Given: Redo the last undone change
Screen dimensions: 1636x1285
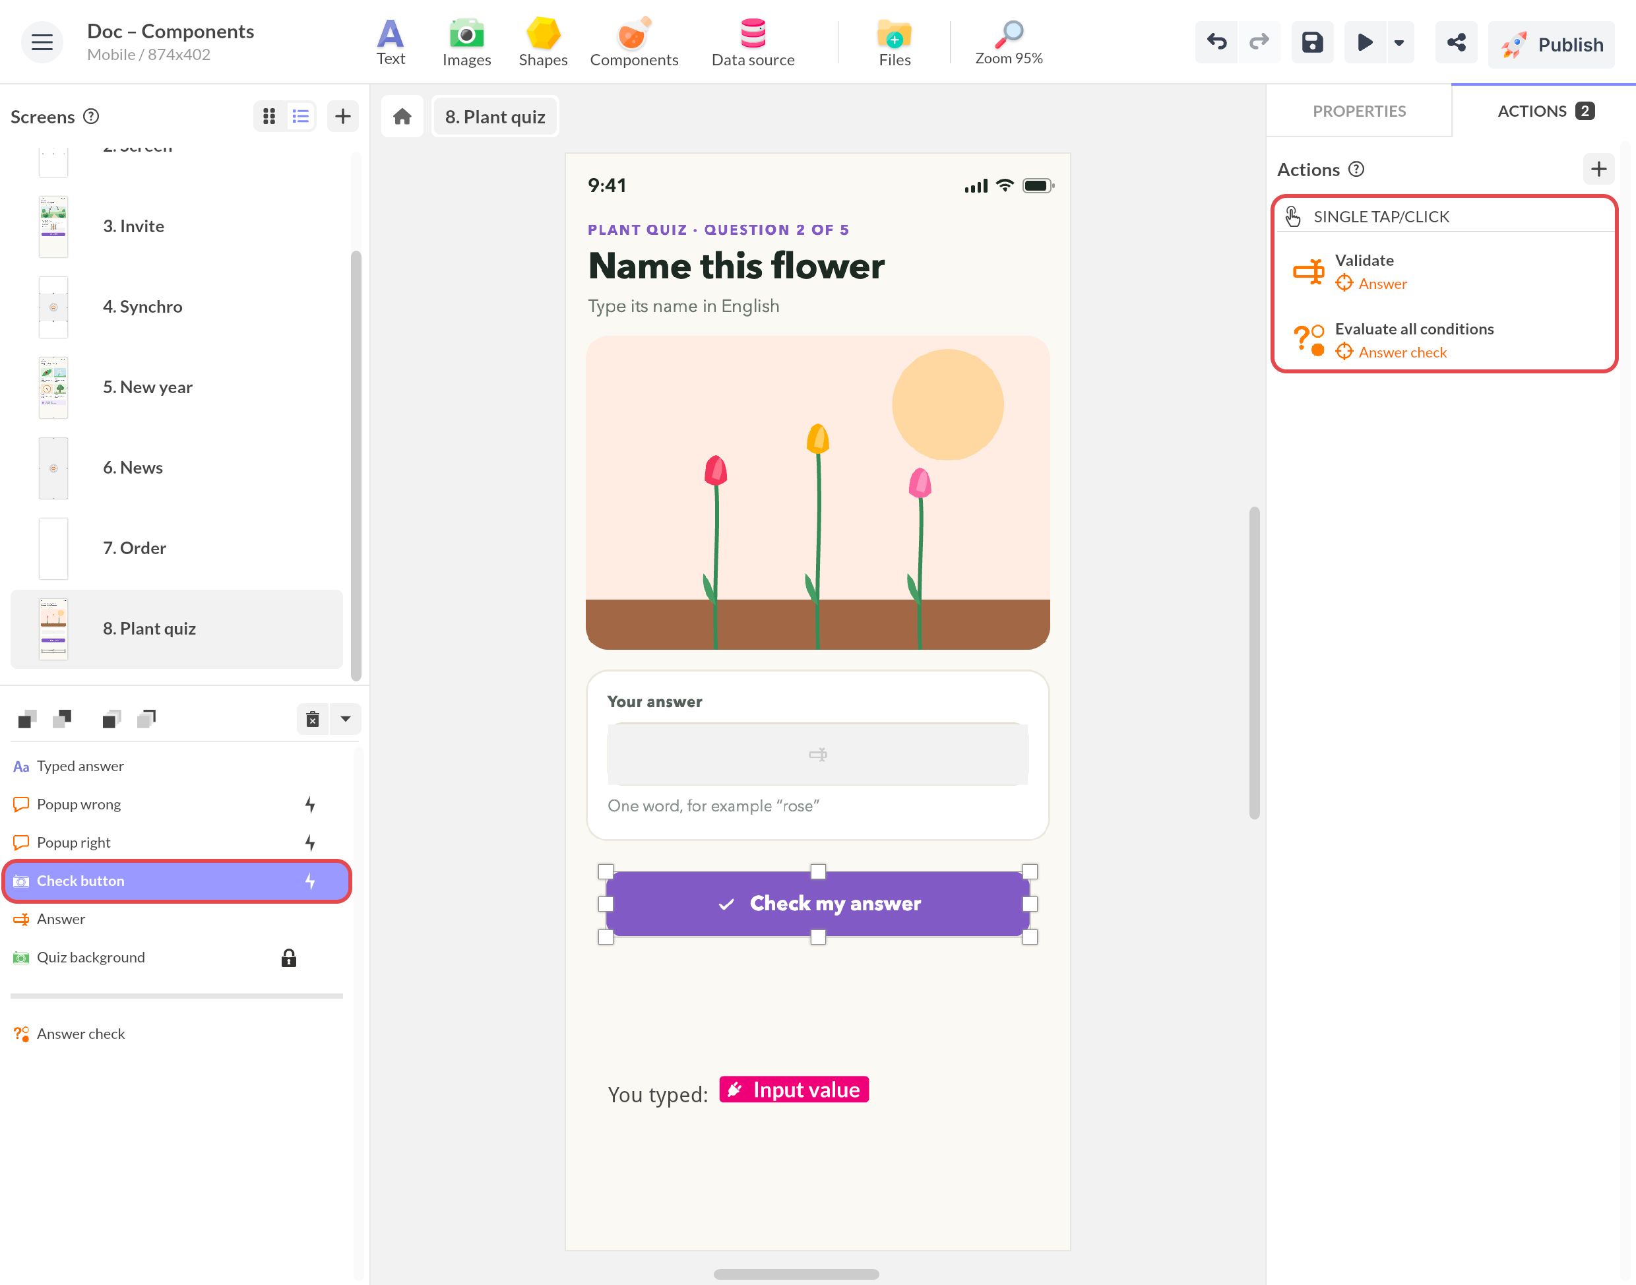Looking at the screenshot, I should pyautogui.click(x=1259, y=42).
